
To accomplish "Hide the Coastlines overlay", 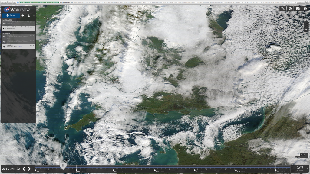I will pyautogui.click(x=4, y=47).
